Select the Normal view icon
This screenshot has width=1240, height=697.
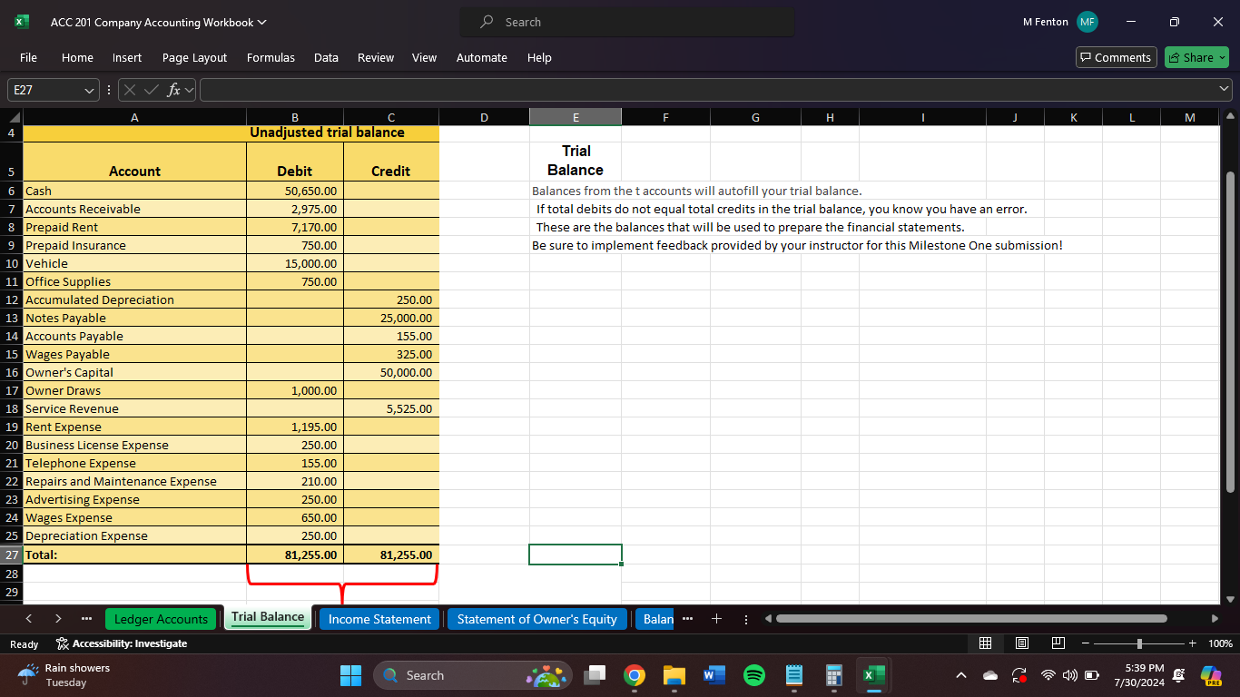(x=986, y=643)
